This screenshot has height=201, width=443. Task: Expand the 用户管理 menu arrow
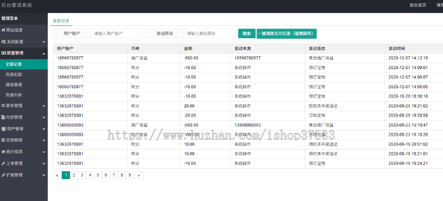[44, 129]
